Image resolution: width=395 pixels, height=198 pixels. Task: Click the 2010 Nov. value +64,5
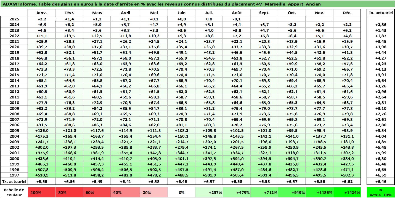pyautogui.click(x=319, y=103)
